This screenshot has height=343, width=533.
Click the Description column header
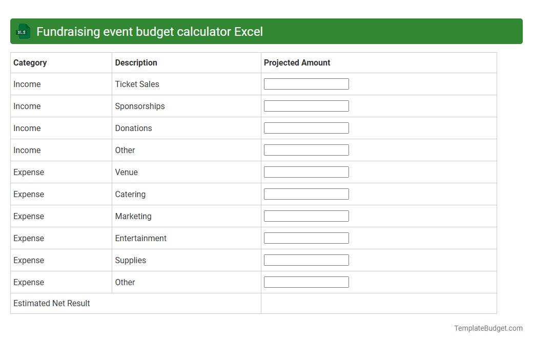(136, 62)
